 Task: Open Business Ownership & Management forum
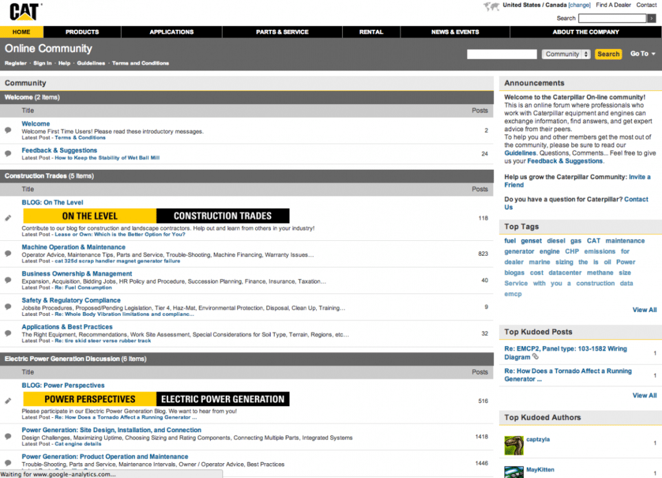point(77,274)
